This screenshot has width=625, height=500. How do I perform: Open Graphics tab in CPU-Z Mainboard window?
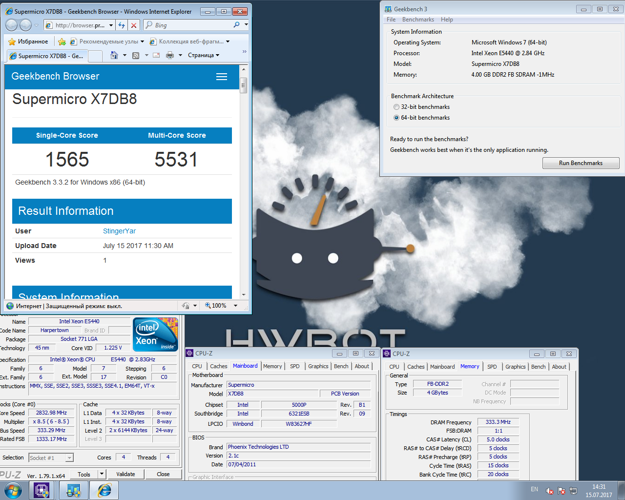coord(318,366)
